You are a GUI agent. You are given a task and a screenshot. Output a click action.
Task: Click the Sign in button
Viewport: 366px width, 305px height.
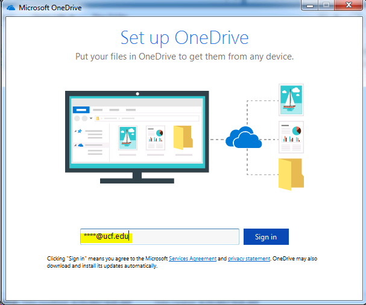(266, 236)
